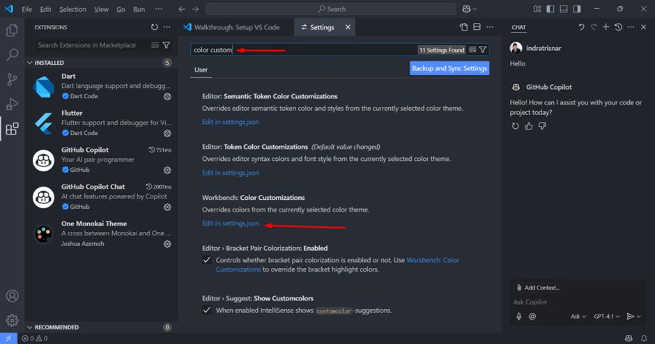Split the editor to the right
Image resolution: width=655 pixels, height=344 pixels.
[x=477, y=27]
